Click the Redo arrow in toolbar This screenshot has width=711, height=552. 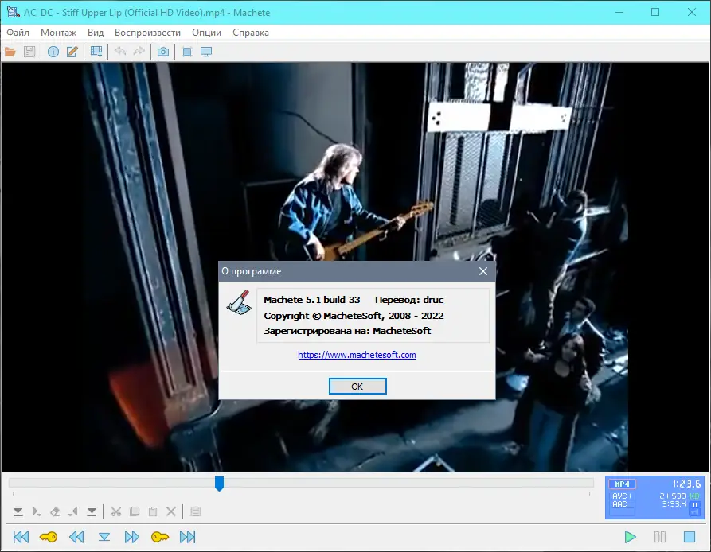pyautogui.click(x=139, y=51)
